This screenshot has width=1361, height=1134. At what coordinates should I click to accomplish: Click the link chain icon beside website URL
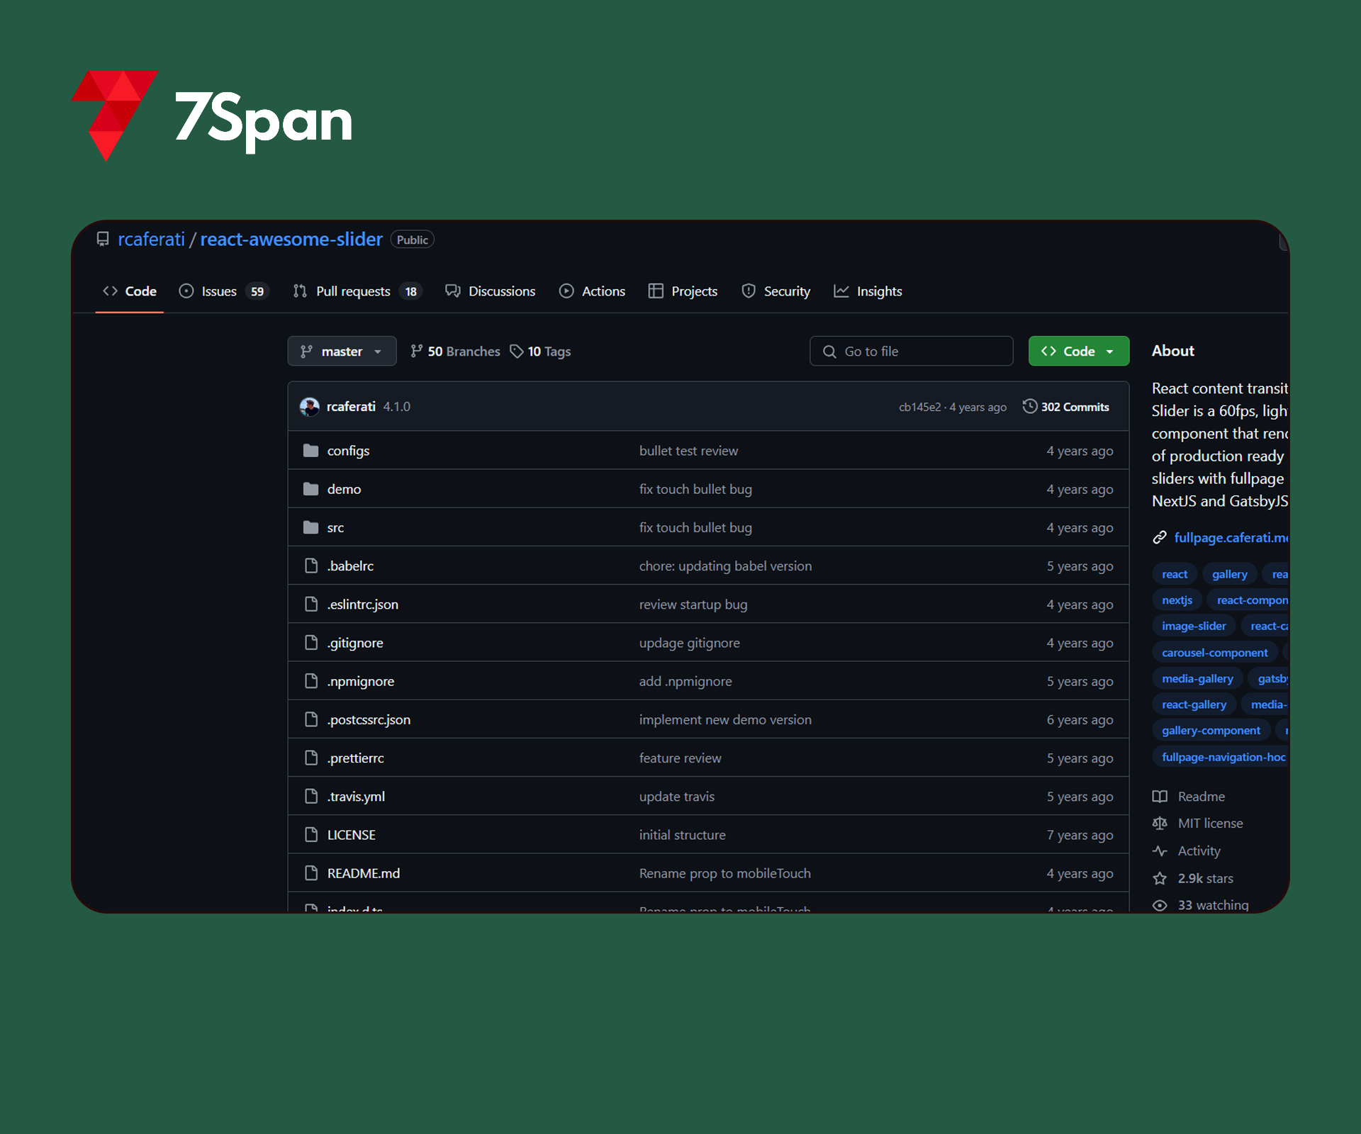click(1160, 537)
